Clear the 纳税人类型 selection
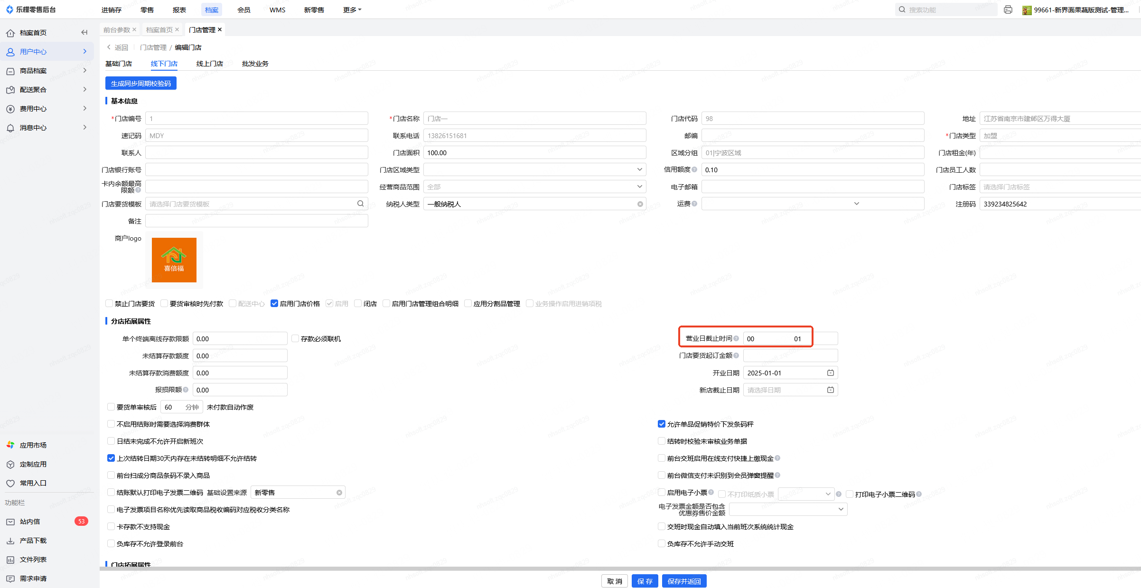Image resolution: width=1141 pixels, height=588 pixels. click(640, 204)
